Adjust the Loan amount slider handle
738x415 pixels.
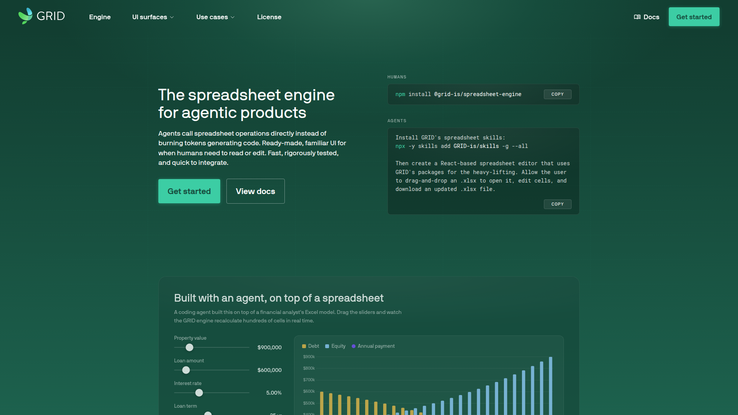pos(186,370)
